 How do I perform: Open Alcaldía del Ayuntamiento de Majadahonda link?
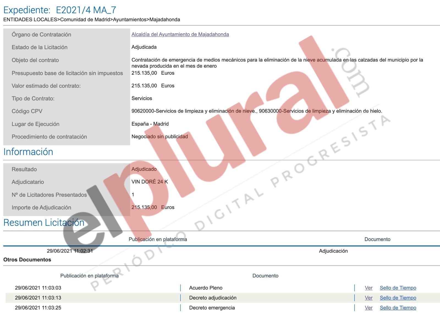pyautogui.click(x=180, y=34)
